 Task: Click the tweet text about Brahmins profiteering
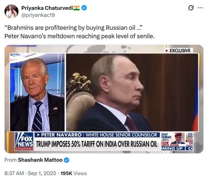[x=73, y=28]
